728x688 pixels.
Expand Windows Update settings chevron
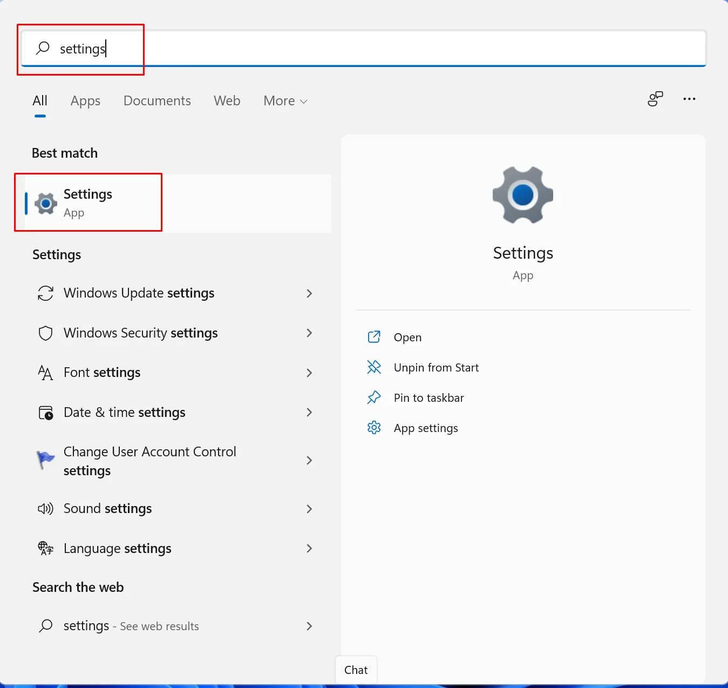click(309, 293)
